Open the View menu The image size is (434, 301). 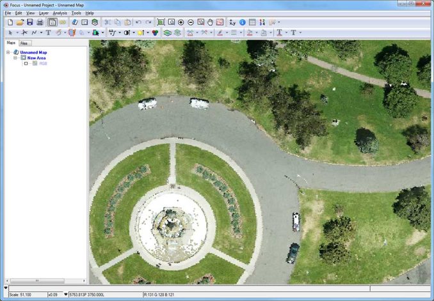click(31, 13)
